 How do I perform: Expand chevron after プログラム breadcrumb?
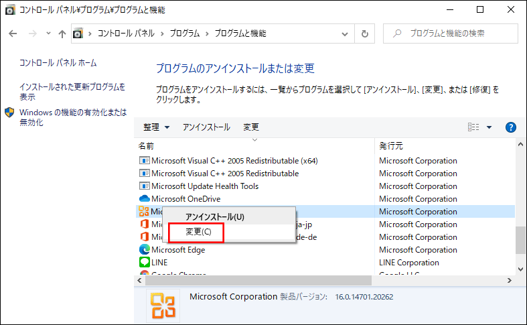pyautogui.click(x=207, y=34)
